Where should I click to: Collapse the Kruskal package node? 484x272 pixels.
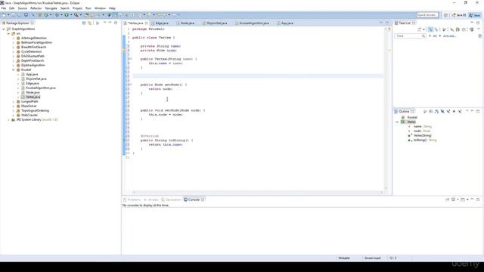14,70
